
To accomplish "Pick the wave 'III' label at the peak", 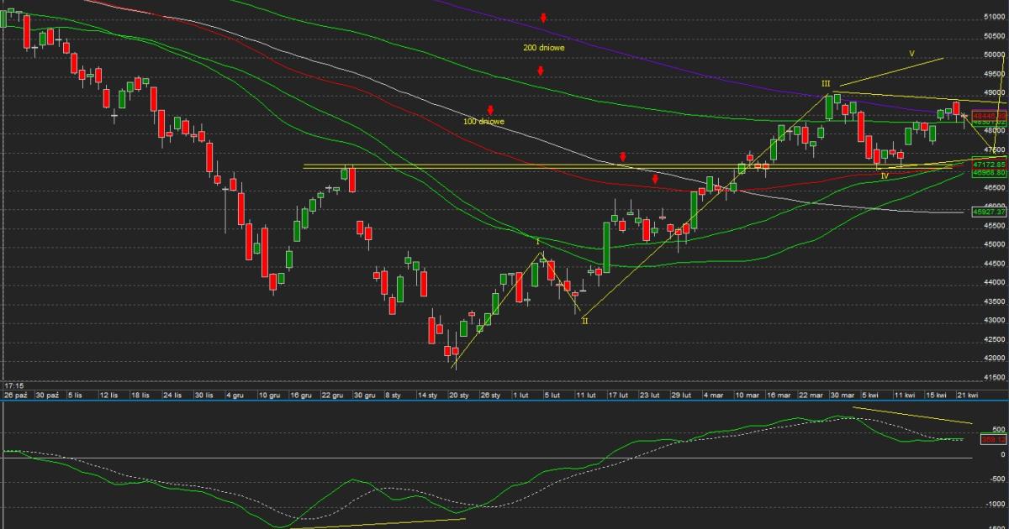I will [x=826, y=84].
